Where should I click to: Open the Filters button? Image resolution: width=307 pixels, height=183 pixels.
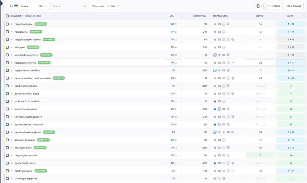274,6
